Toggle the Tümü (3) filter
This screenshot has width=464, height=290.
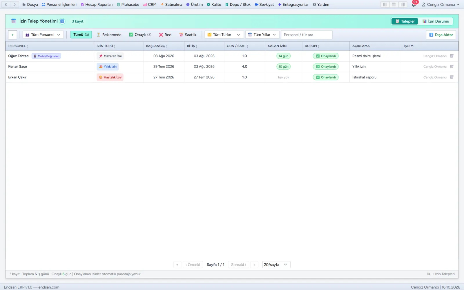point(81,35)
